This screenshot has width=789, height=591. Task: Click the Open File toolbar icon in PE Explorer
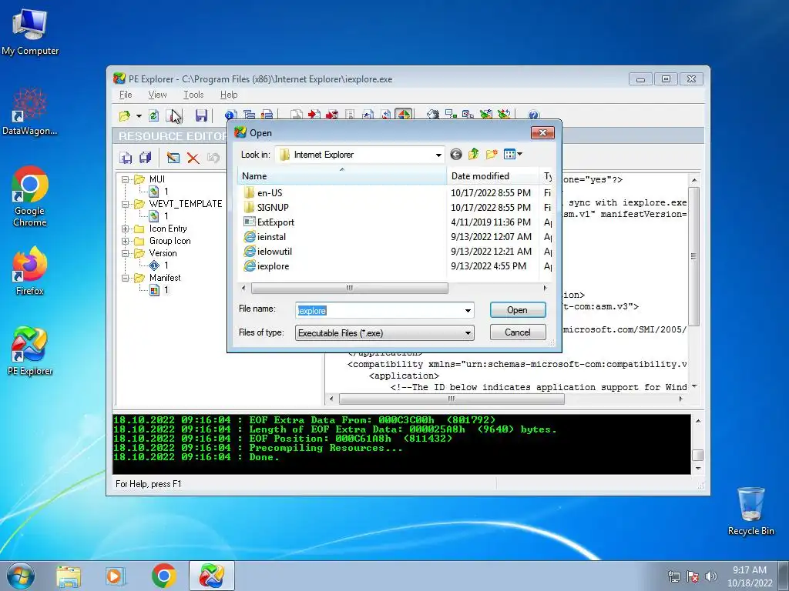(124, 115)
